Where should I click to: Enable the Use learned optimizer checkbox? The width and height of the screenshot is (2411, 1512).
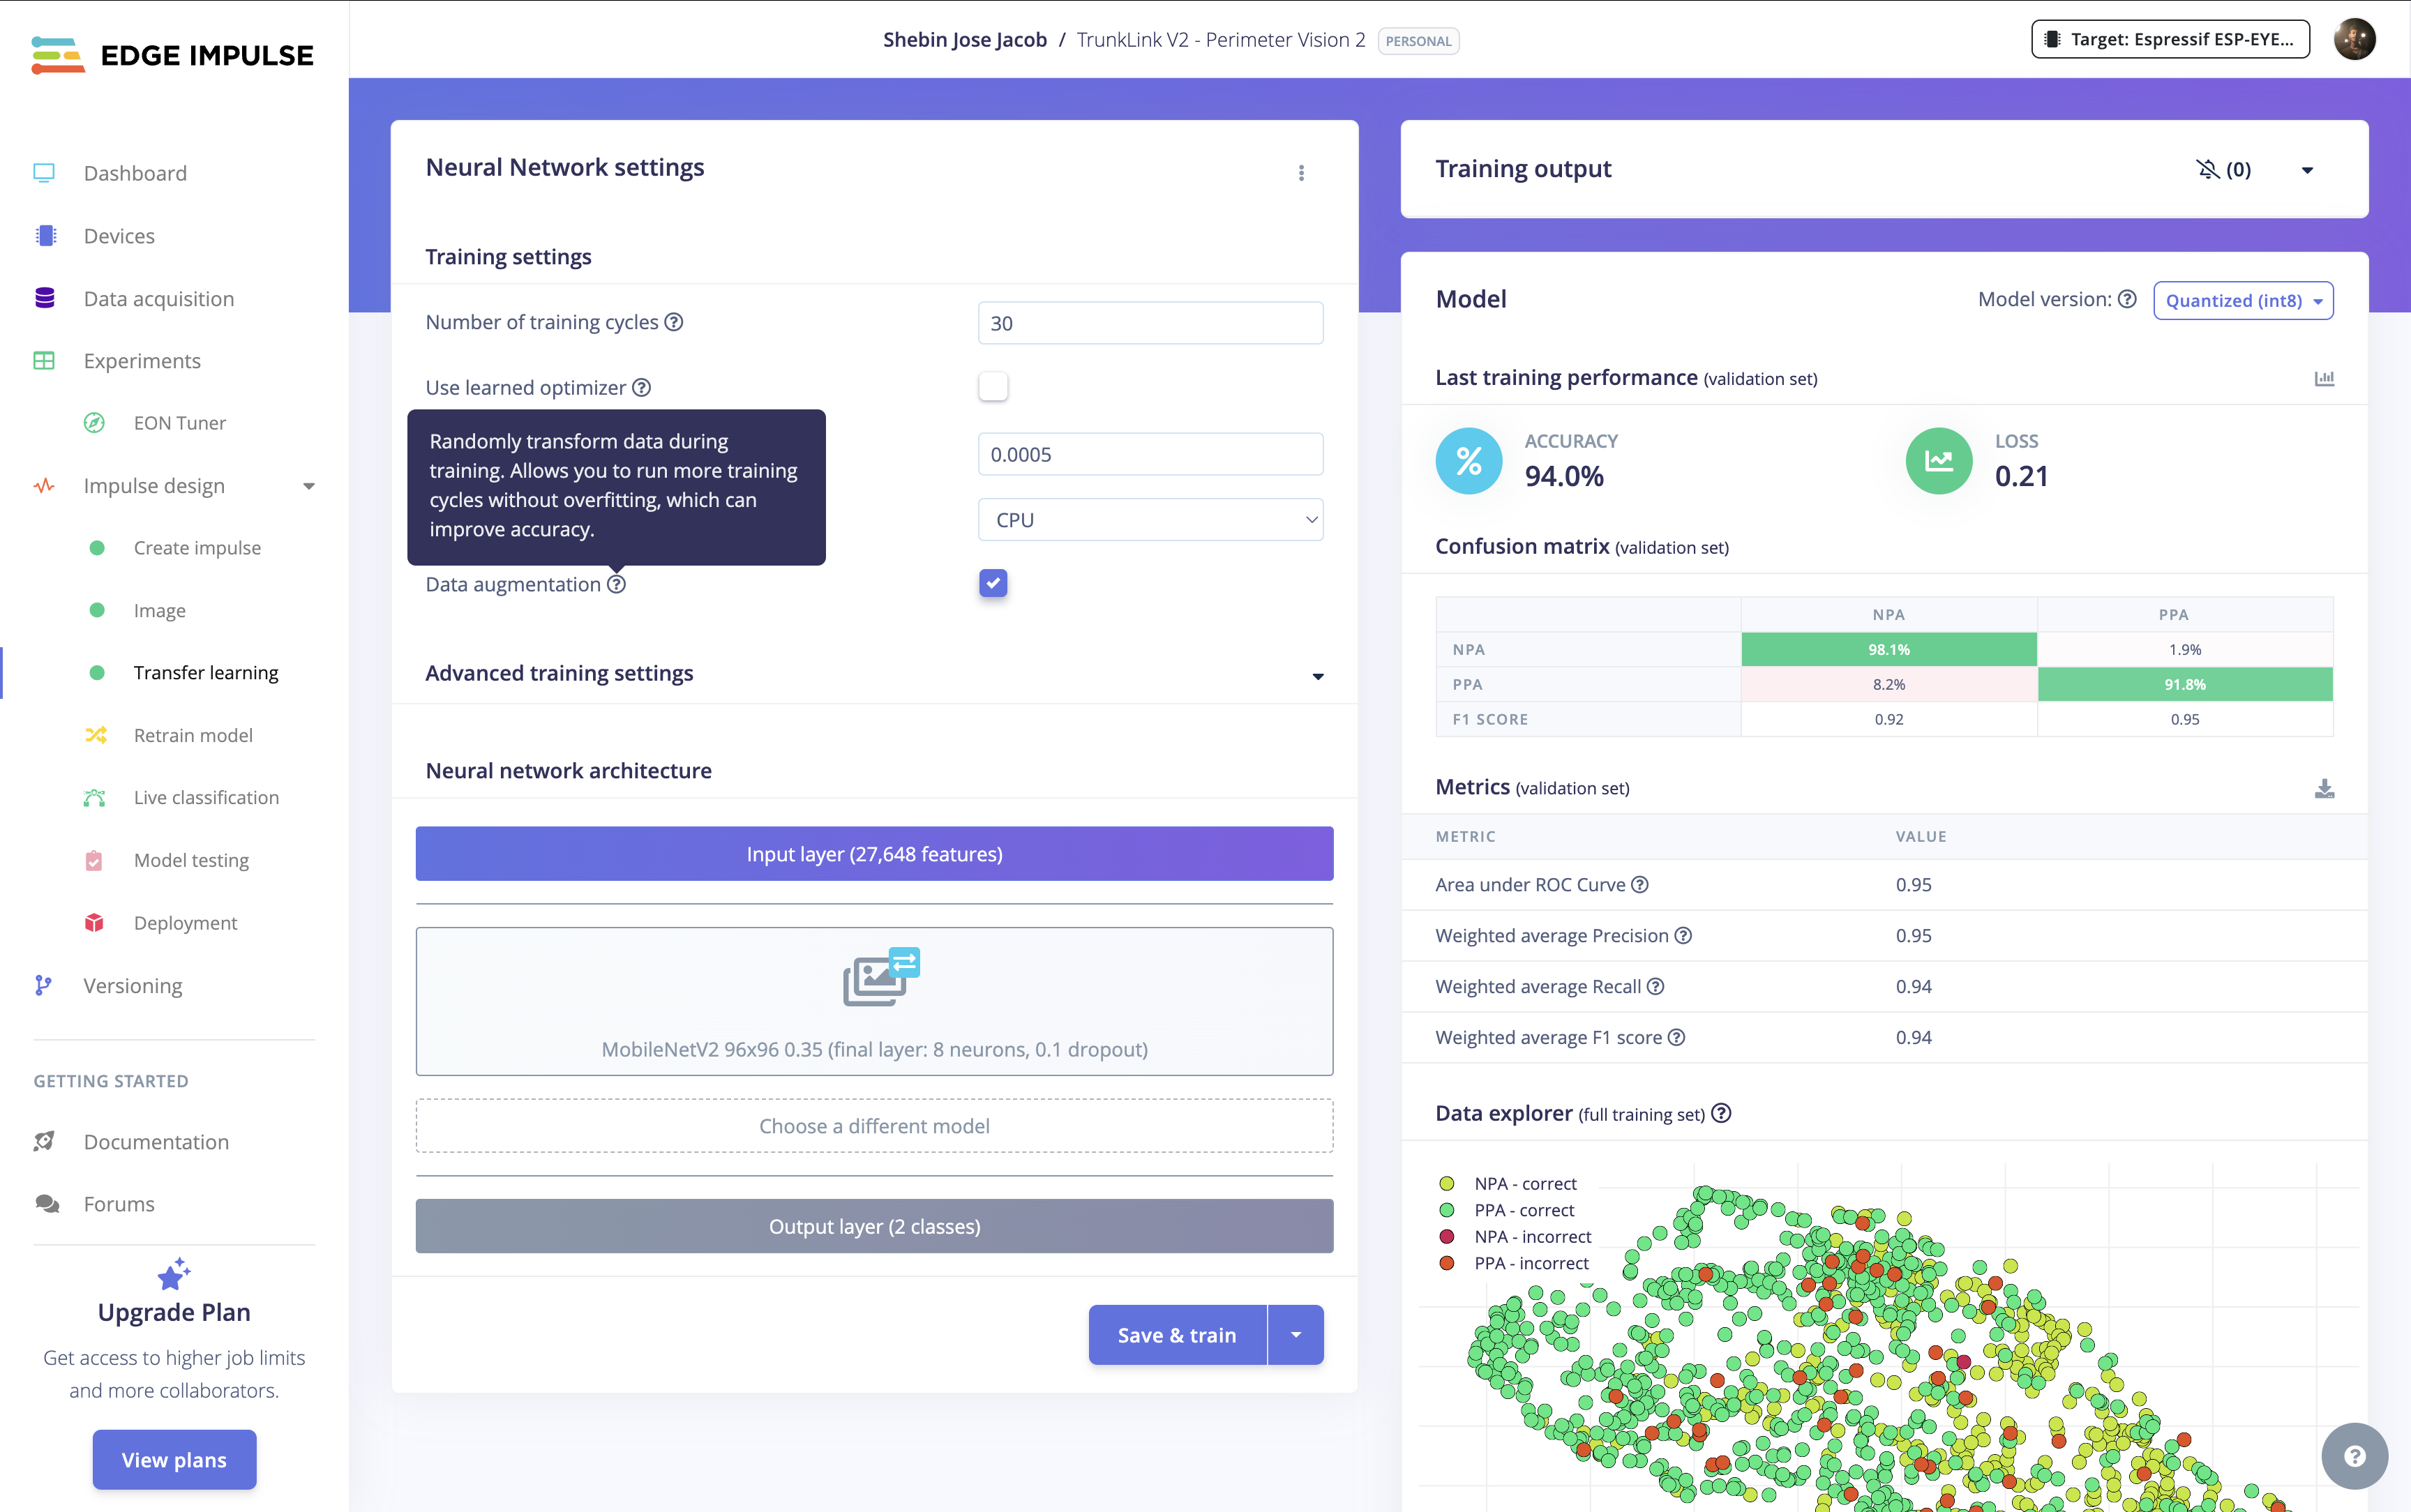[x=993, y=387]
